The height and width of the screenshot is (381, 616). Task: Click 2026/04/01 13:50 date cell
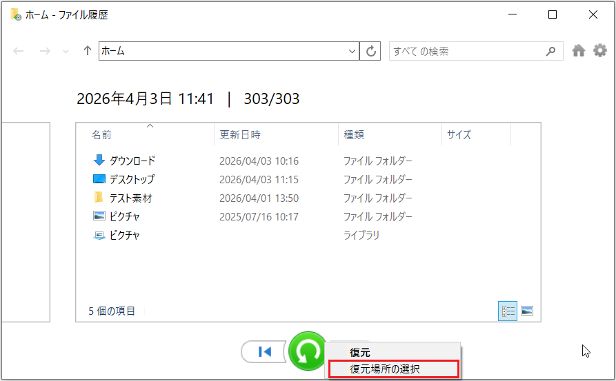pyautogui.click(x=259, y=198)
